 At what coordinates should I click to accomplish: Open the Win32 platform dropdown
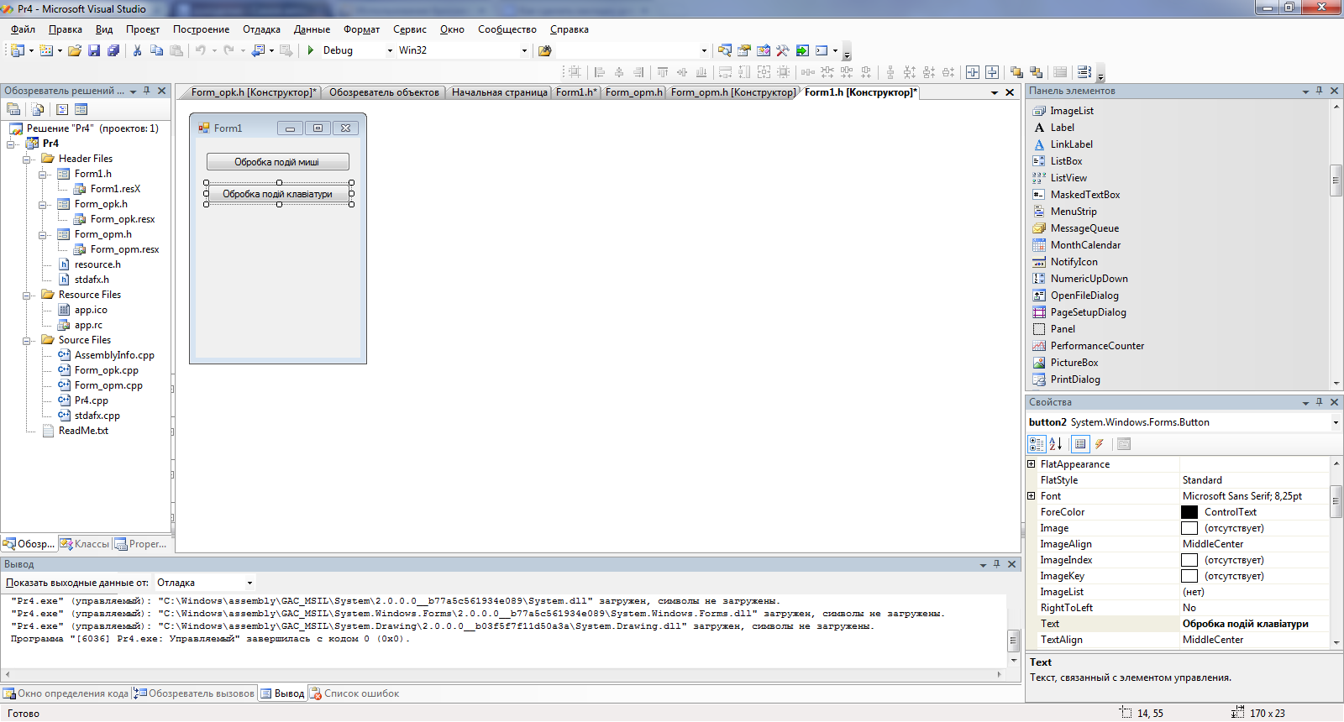[524, 50]
